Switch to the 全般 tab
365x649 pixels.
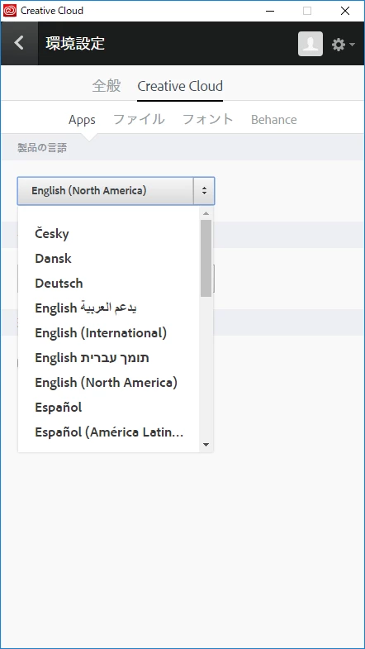(107, 86)
